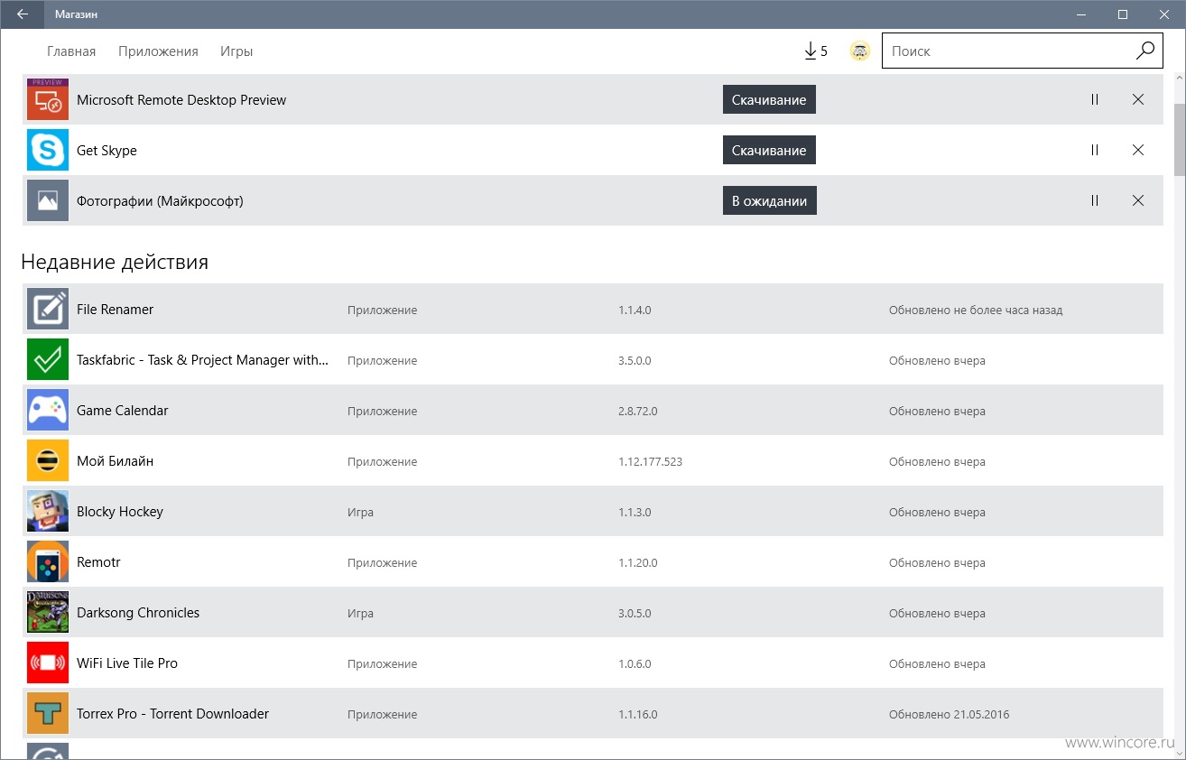Pause the Get Skype download
Viewport: 1186px width, 760px height.
click(1095, 150)
